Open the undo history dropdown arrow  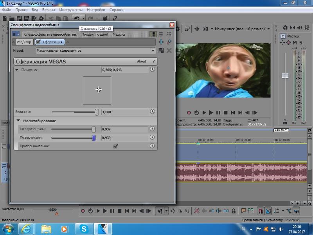(x=83, y=18)
